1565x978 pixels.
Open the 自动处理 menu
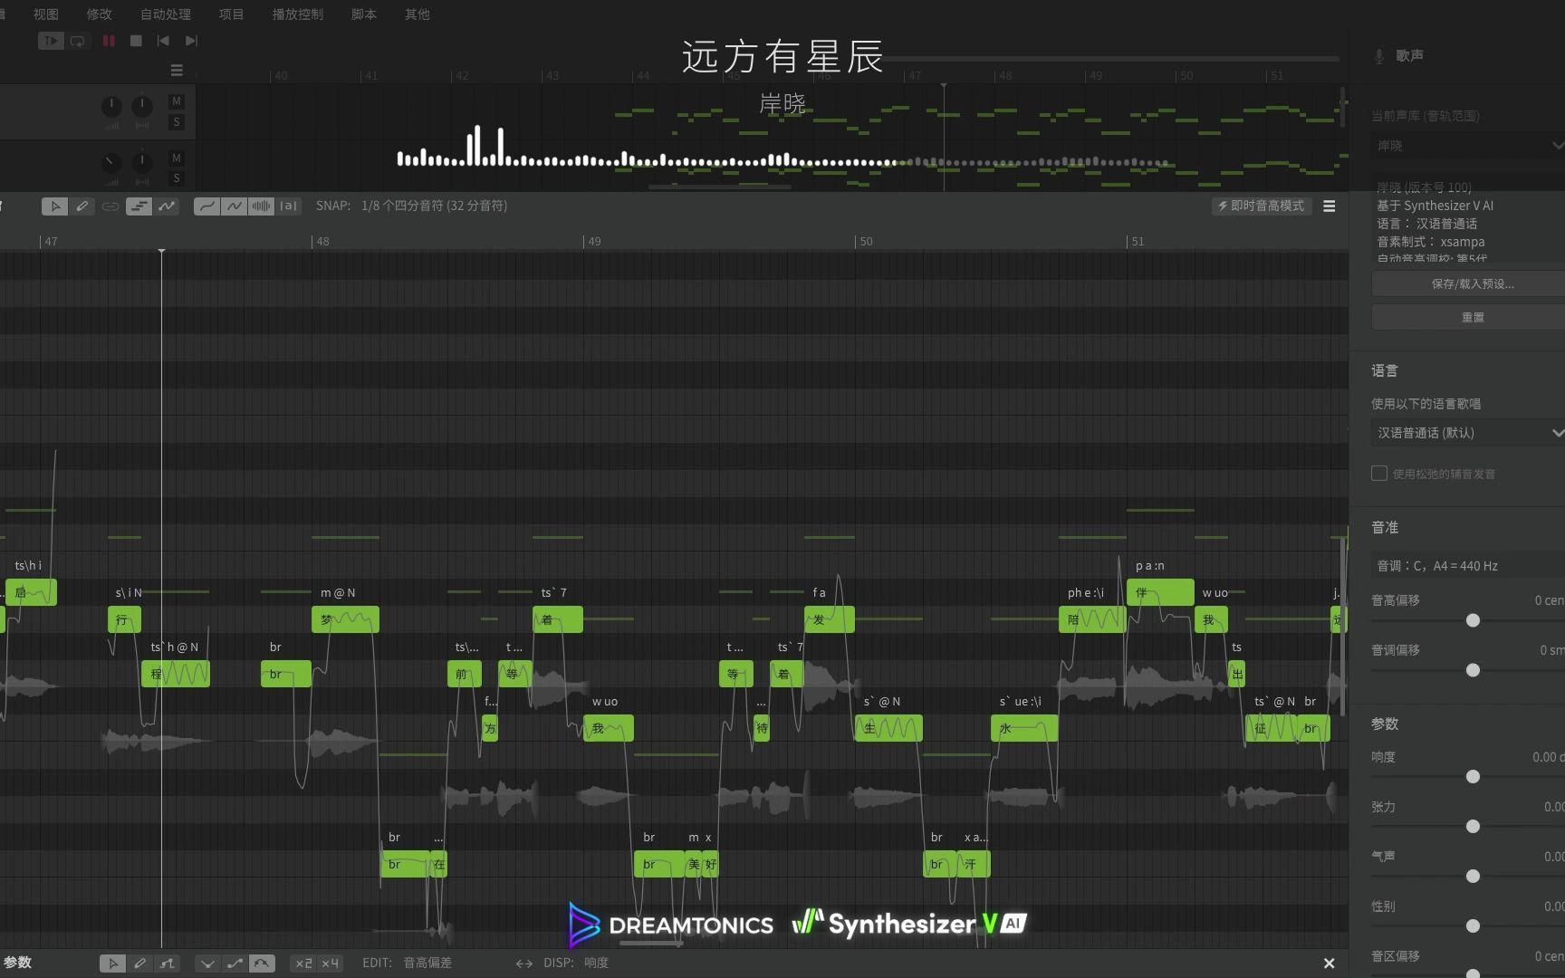point(166,14)
